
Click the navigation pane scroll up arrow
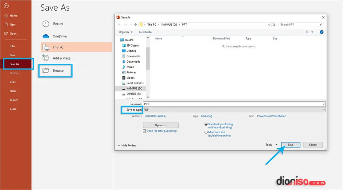[x=148, y=38]
